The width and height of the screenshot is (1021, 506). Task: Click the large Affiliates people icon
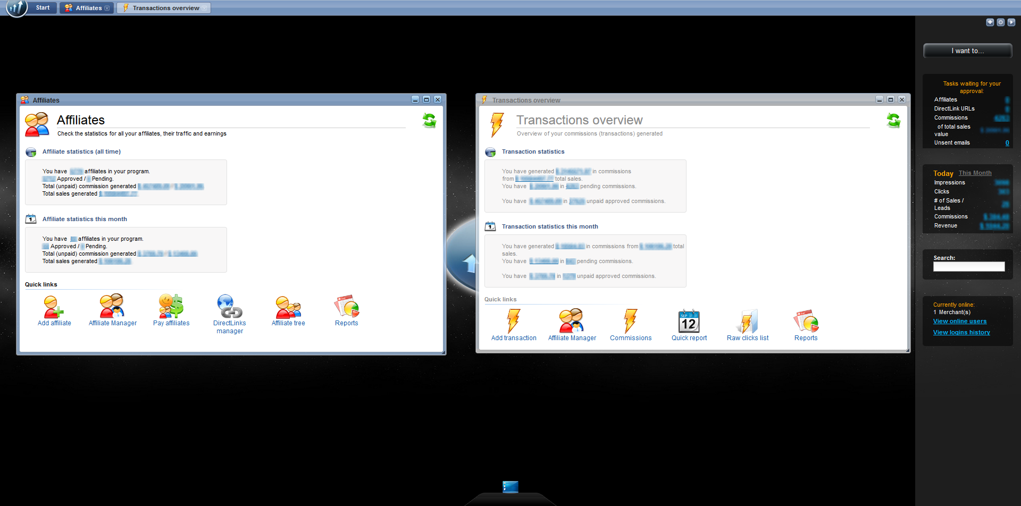(37, 124)
